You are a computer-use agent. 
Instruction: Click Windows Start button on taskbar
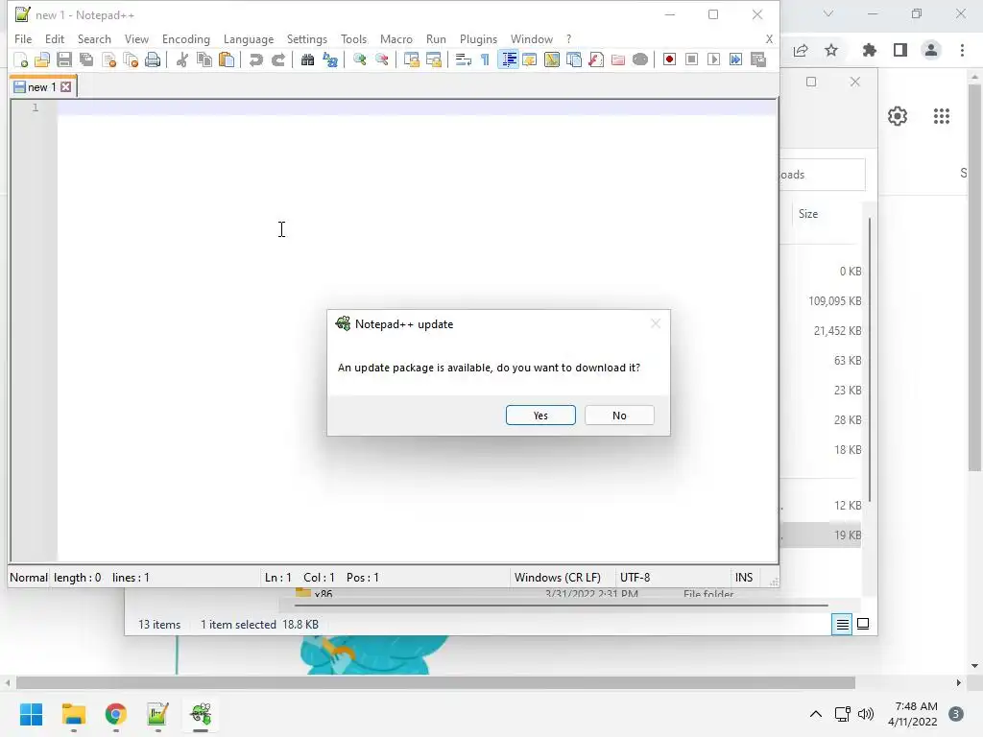coord(31,714)
